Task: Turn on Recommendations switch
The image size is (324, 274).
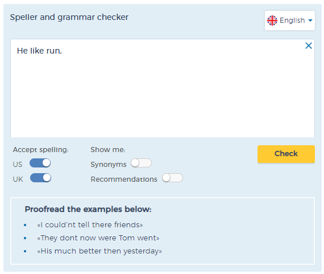Action: tap(172, 178)
